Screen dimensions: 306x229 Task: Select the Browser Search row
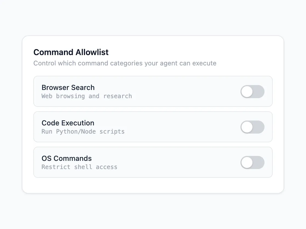click(153, 91)
